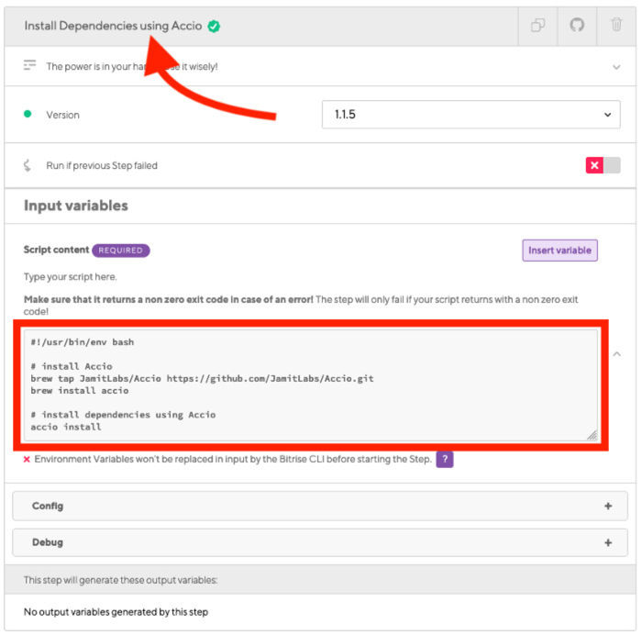This screenshot has height=635, width=642.
Task: Click the REQUIRED badge
Action: point(121,251)
